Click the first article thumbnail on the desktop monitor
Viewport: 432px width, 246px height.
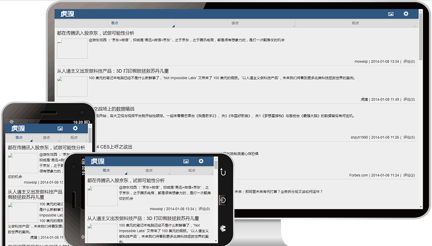tap(72, 49)
